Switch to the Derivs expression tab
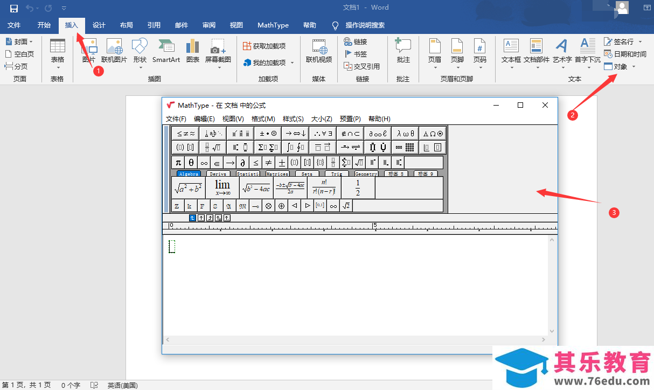 click(x=218, y=174)
